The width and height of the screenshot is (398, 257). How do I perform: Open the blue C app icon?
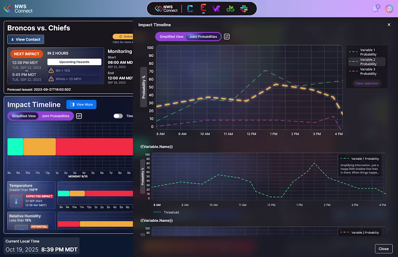(190, 9)
